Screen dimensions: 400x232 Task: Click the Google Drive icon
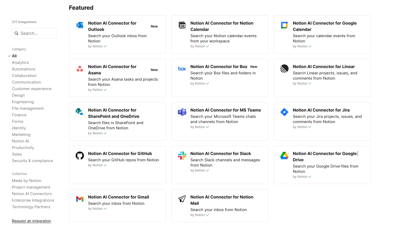pos(284,156)
